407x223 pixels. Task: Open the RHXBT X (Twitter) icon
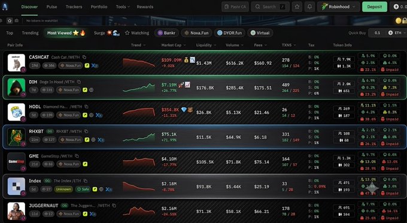101,139
